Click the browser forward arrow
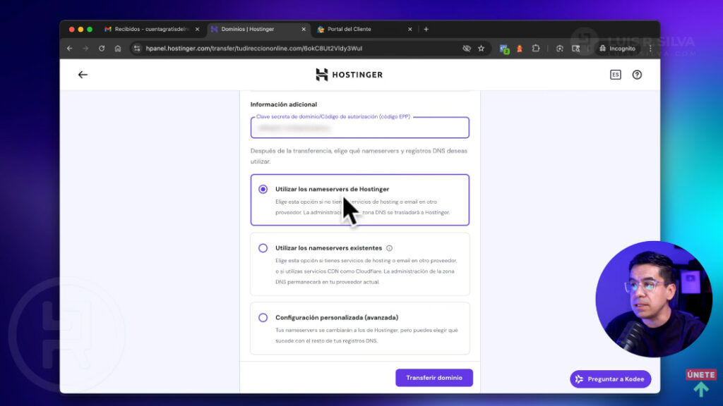The width and height of the screenshot is (723, 406). point(85,49)
